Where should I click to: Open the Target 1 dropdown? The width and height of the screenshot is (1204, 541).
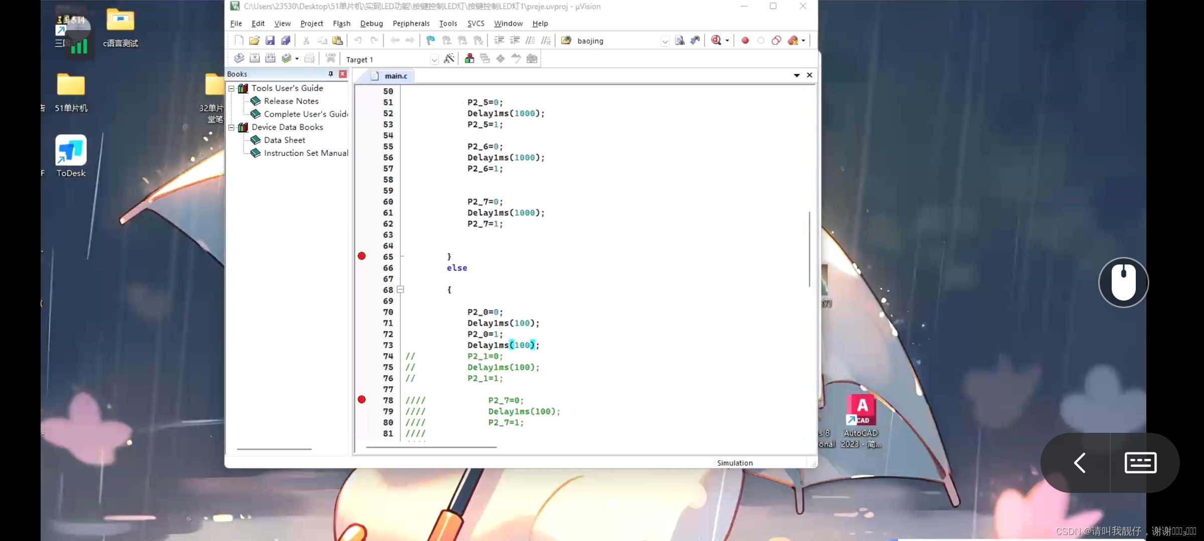tap(434, 60)
